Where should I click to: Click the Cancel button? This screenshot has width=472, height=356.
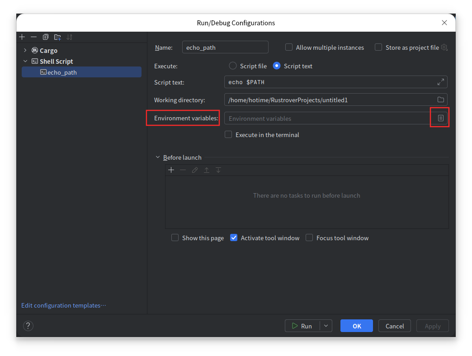point(395,326)
